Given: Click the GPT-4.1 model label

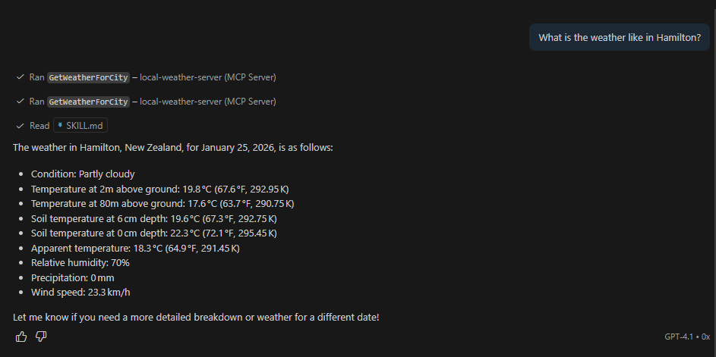Looking at the screenshot, I should coord(680,337).
